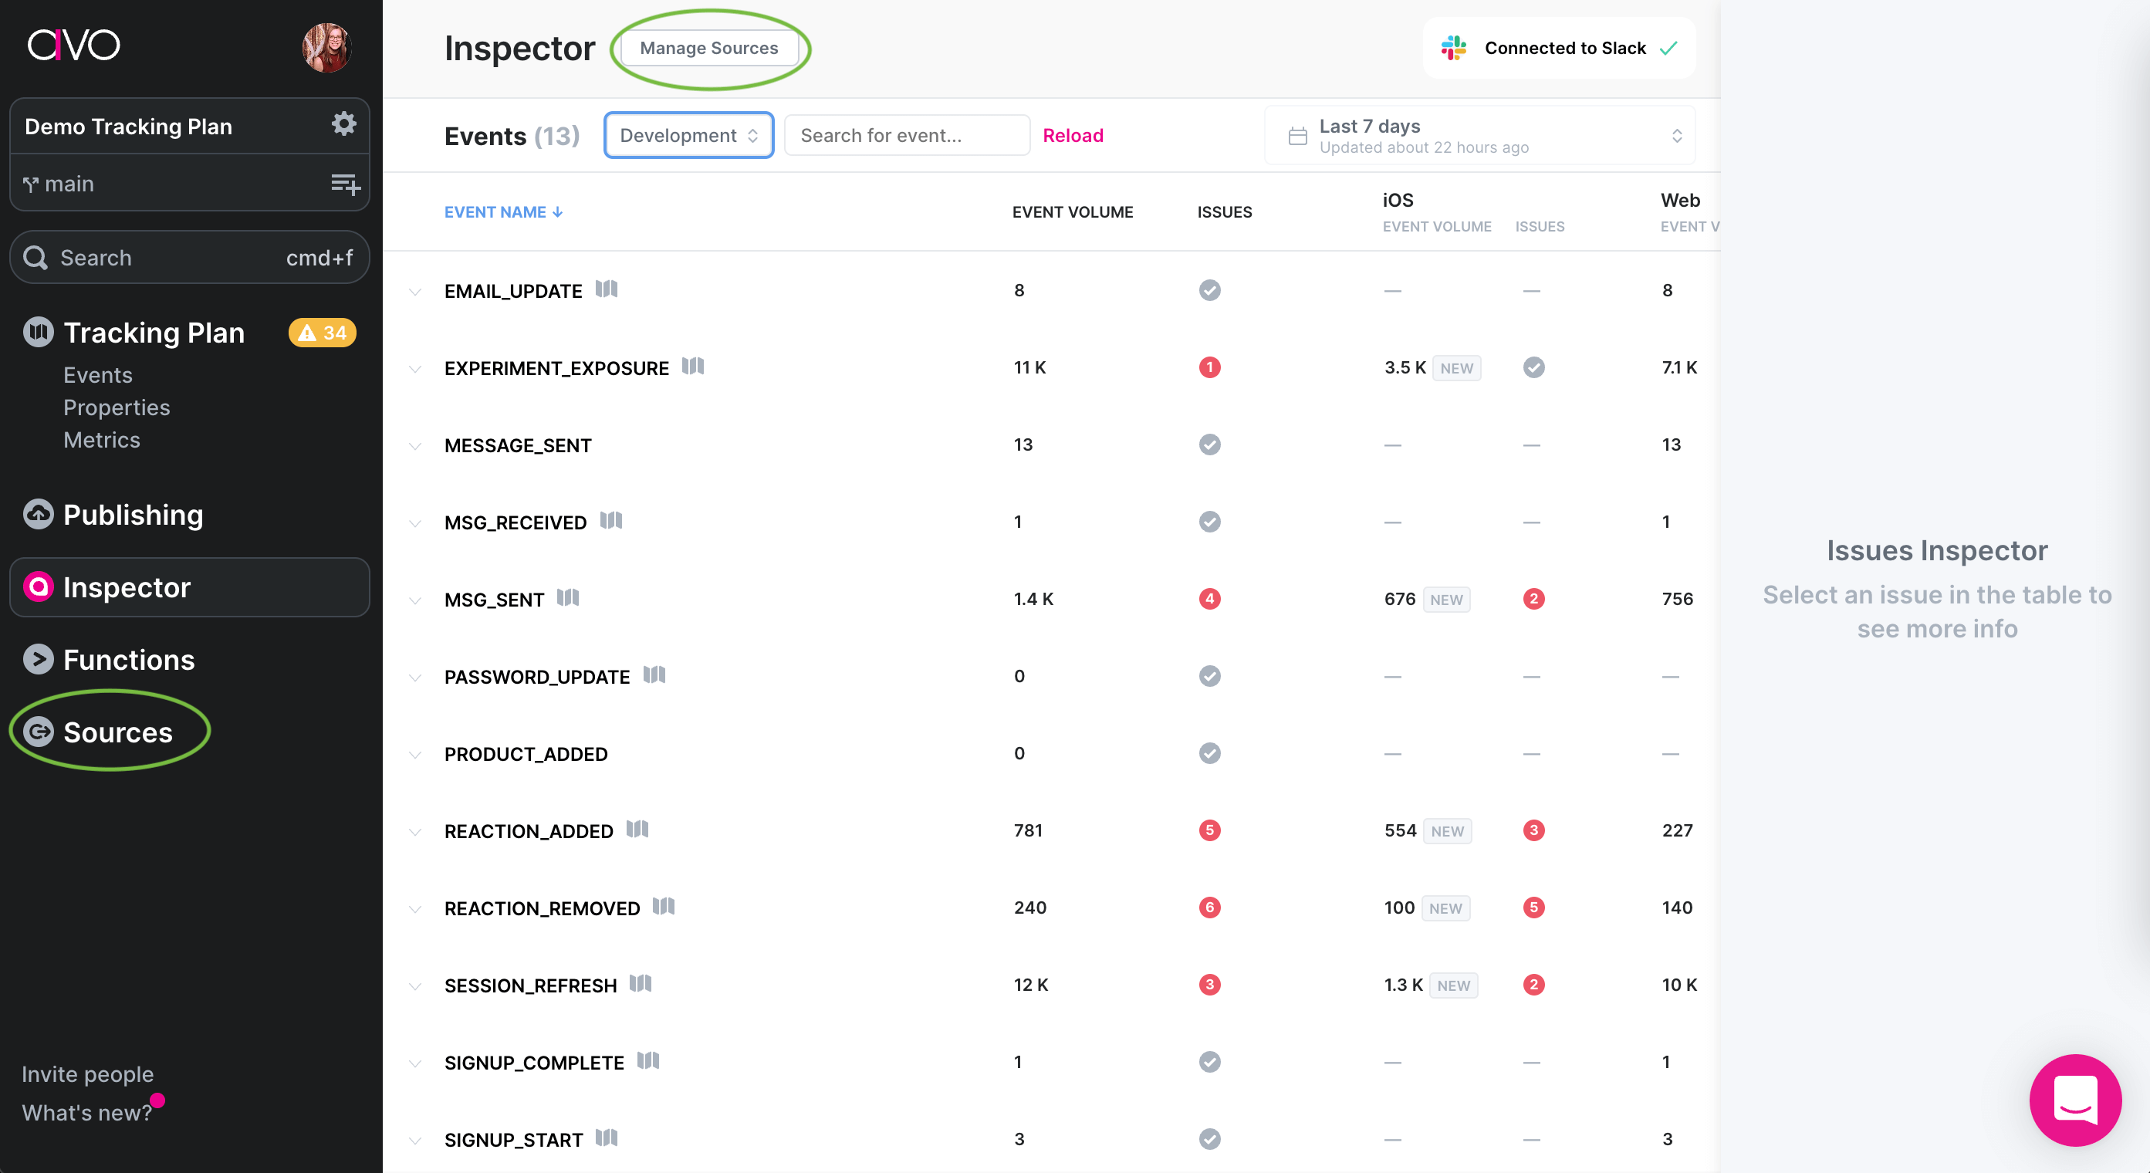The image size is (2150, 1173).
Task: Open the chat support bubble
Action: pyautogui.click(x=2074, y=1100)
